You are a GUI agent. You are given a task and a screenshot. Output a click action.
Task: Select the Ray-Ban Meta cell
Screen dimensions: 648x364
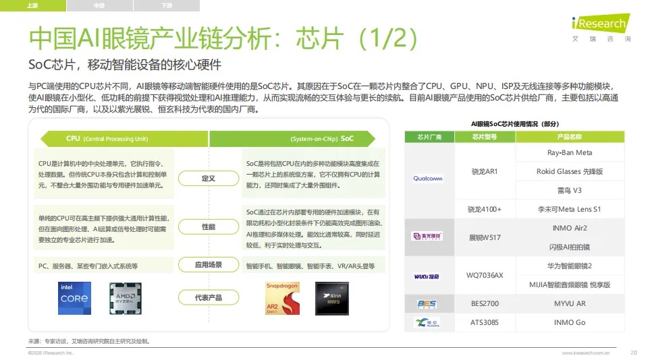pyautogui.click(x=570, y=153)
